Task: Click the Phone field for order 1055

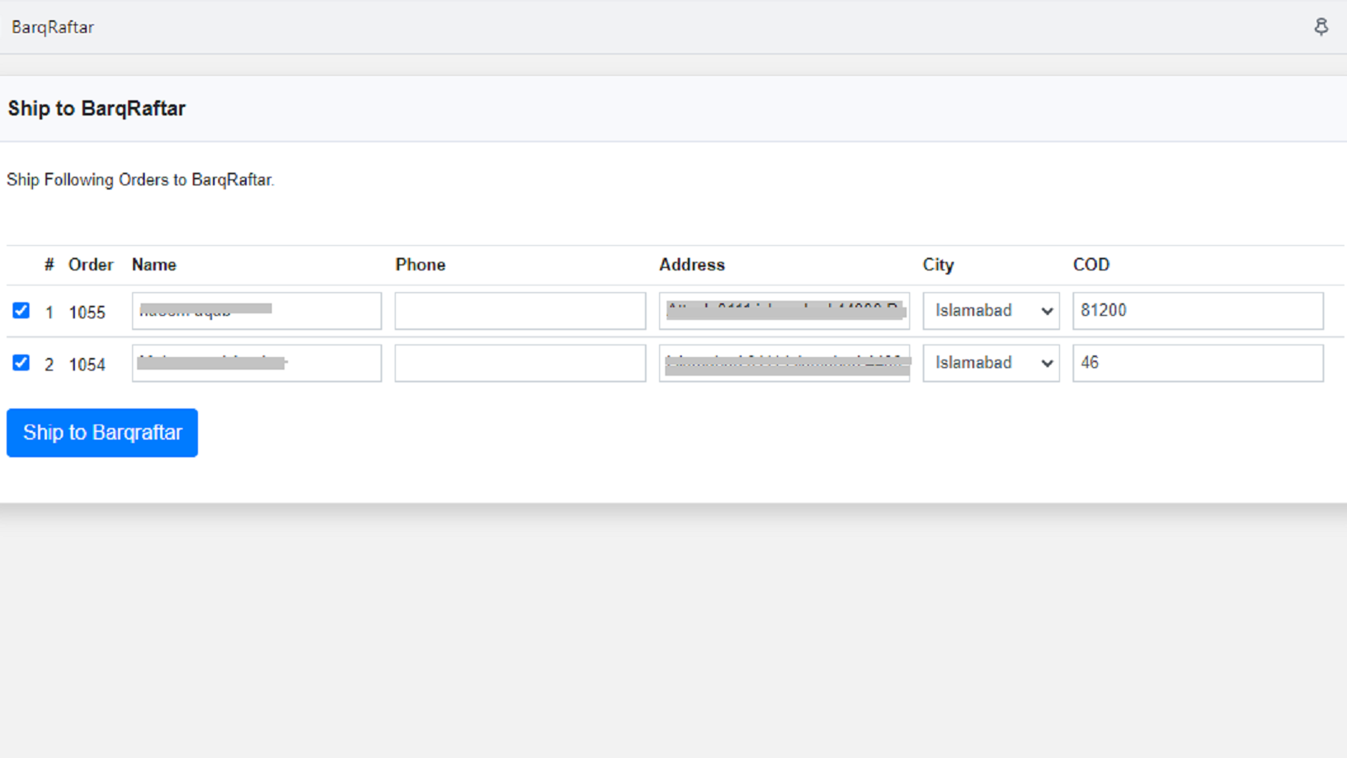Action: pos(520,311)
